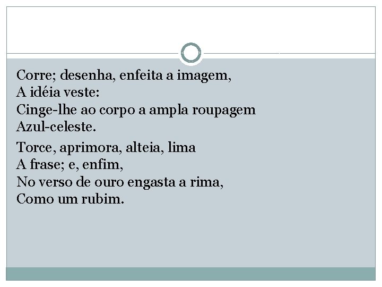Click the word "imagem," ending the first line
Image resolution: width=382 pixels, height=287 pixels.
pos(210,76)
